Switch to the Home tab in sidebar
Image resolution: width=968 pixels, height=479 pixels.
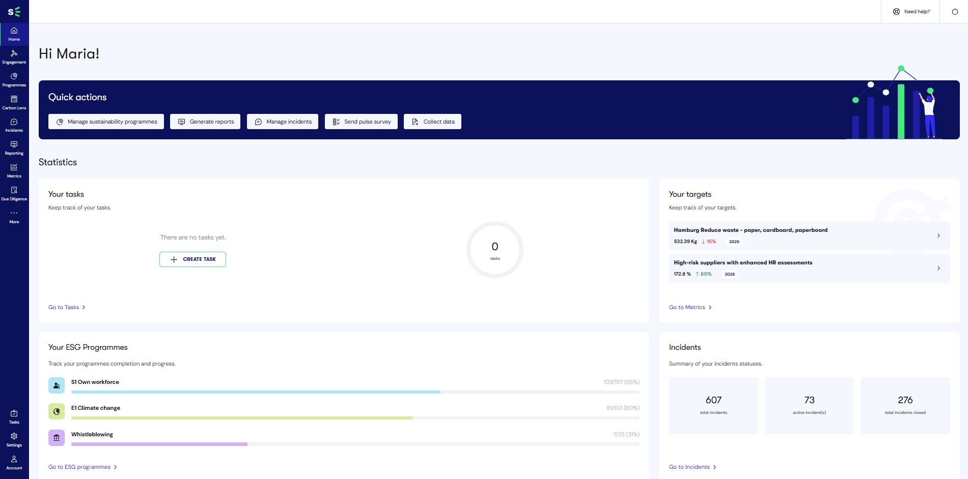coord(14,34)
